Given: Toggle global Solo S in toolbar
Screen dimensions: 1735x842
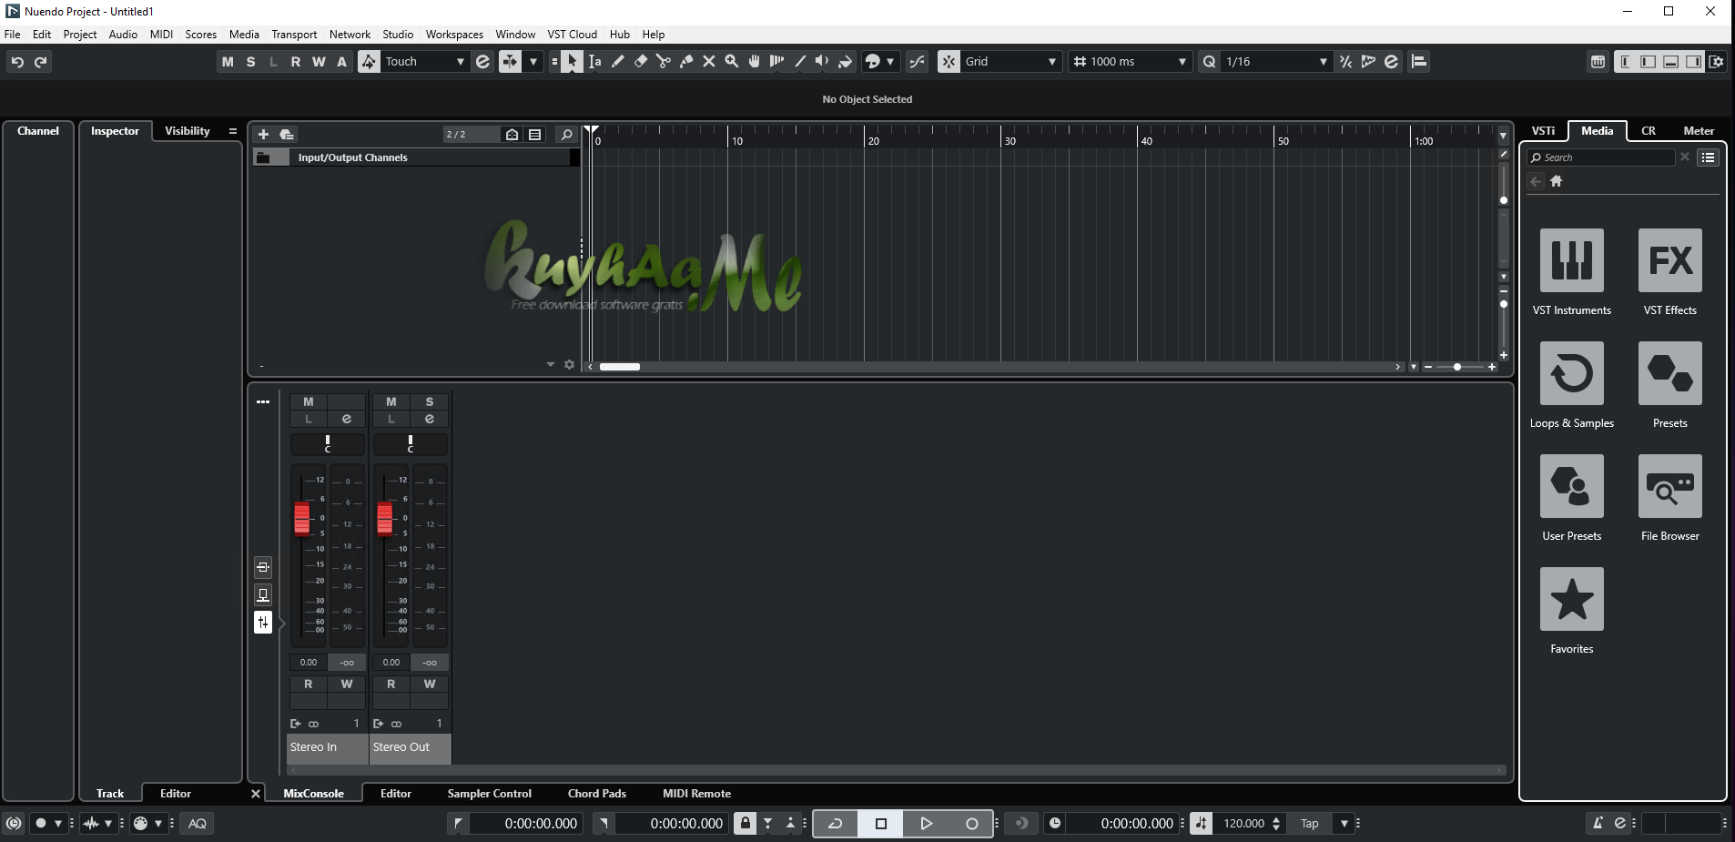Looking at the screenshot, I should [x=251, y=61].
